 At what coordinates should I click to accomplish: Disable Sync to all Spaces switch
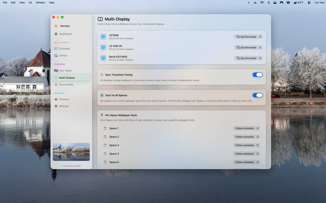click(257, 95)
